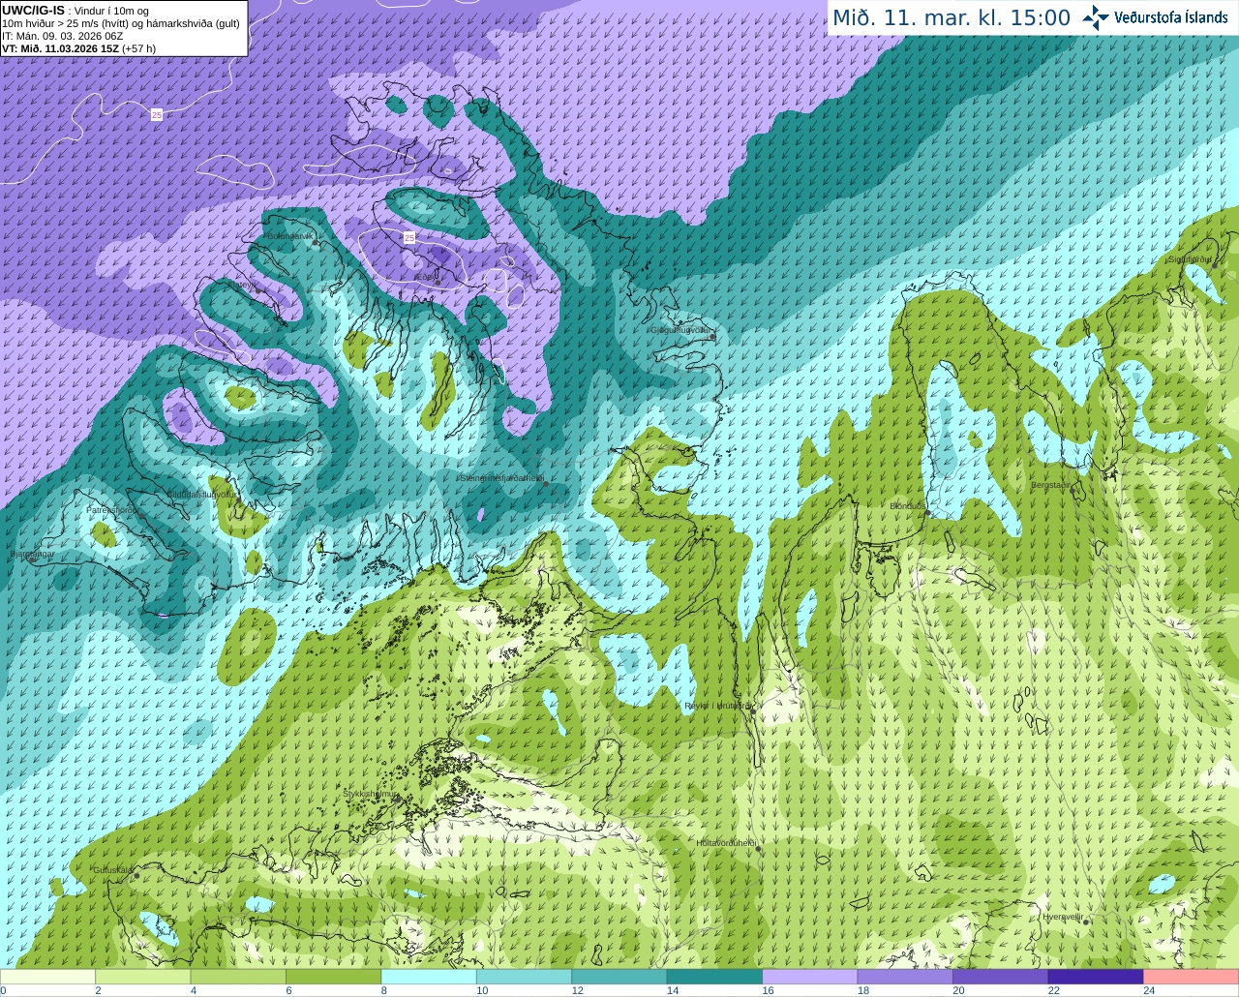
Task: Click the IT: Mán. 09. 03. 2026 06Z line
Action: click(x=62, y=36)
